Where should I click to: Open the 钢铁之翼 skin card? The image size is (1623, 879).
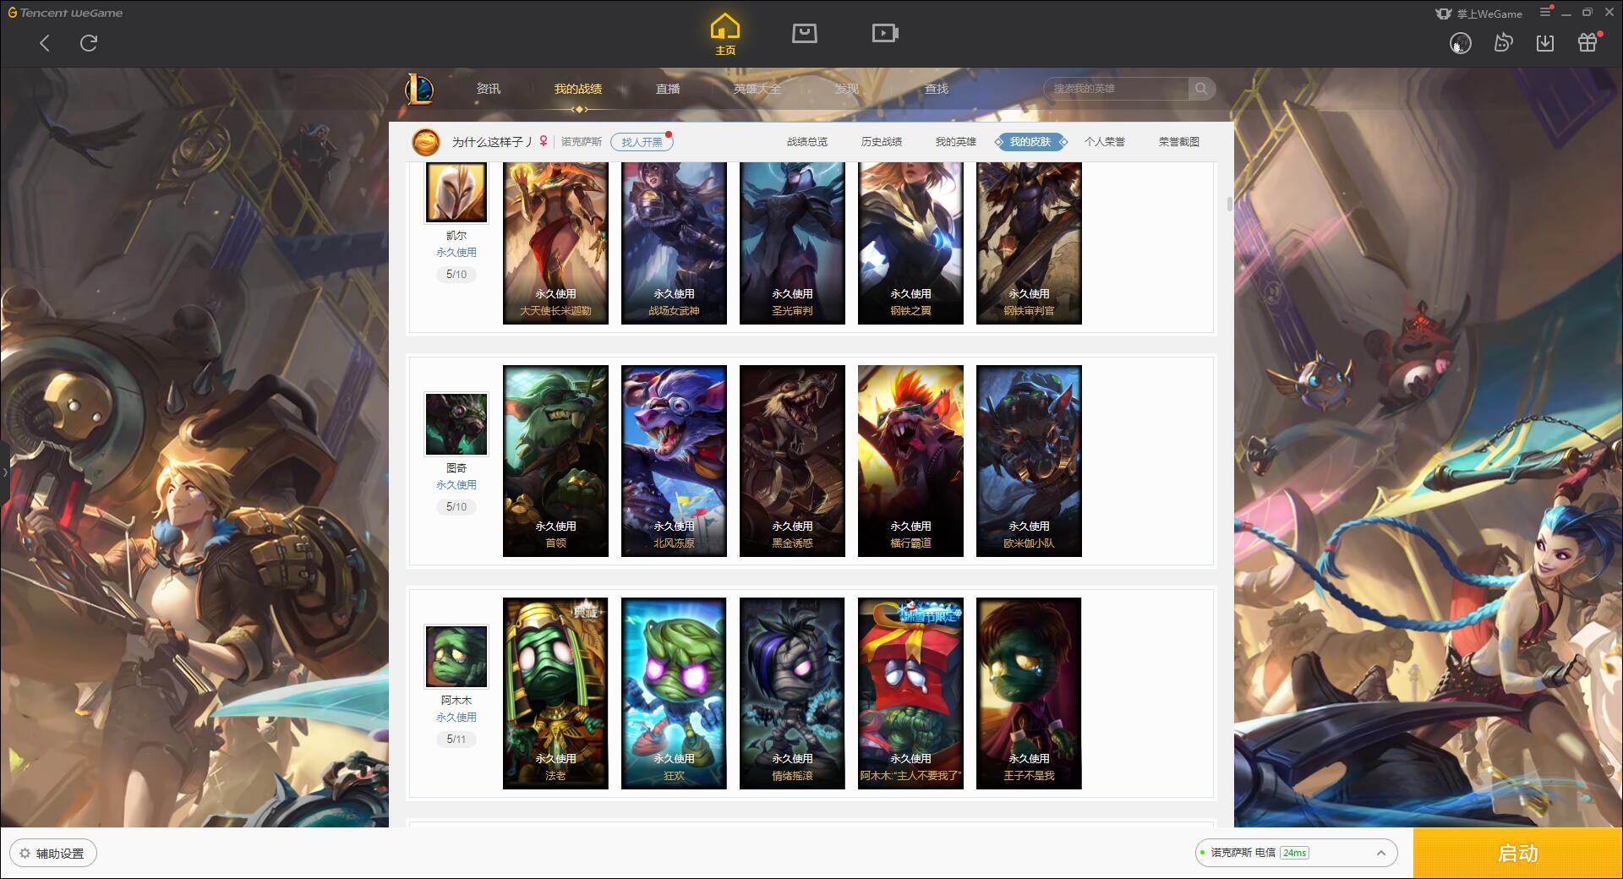click(910, 243)
